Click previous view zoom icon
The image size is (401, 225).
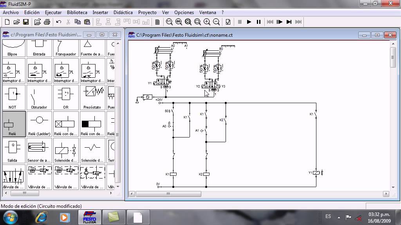179,22
